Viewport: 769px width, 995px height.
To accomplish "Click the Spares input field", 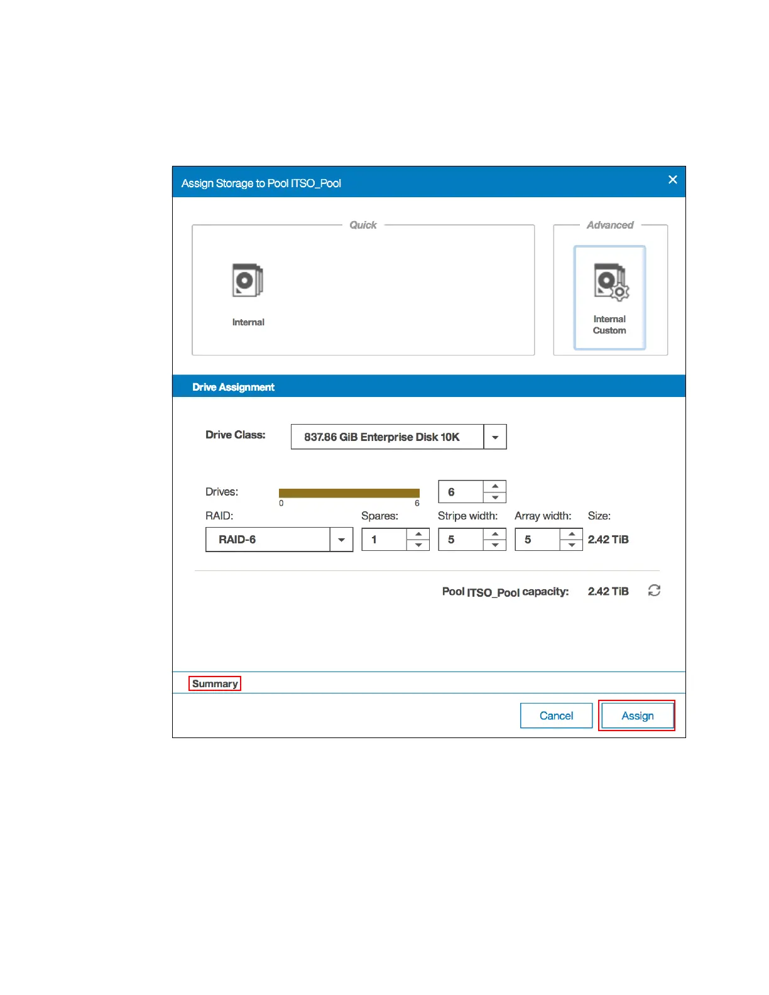I will pos(384,540).
